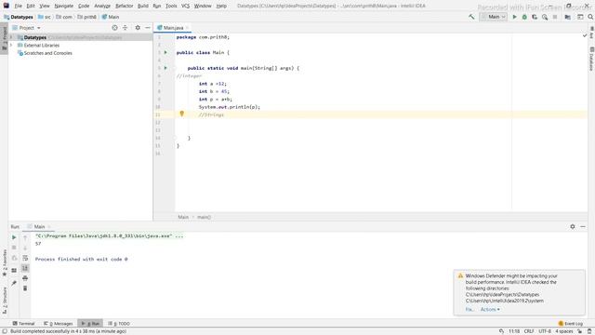Hide the Run panel with the minus icon

(x=583, y=226)
